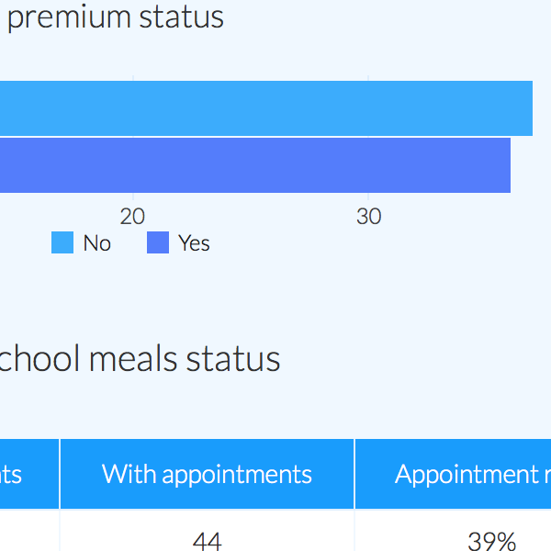Select the table cell showing 44

coord(207,541)
